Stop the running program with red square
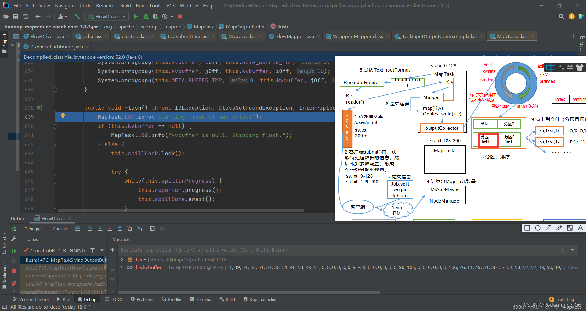586x311 pixels. (x=180, y=16)
